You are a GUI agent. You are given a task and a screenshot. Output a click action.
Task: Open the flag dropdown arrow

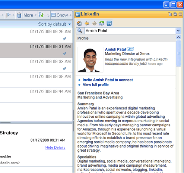coord(13,15)
